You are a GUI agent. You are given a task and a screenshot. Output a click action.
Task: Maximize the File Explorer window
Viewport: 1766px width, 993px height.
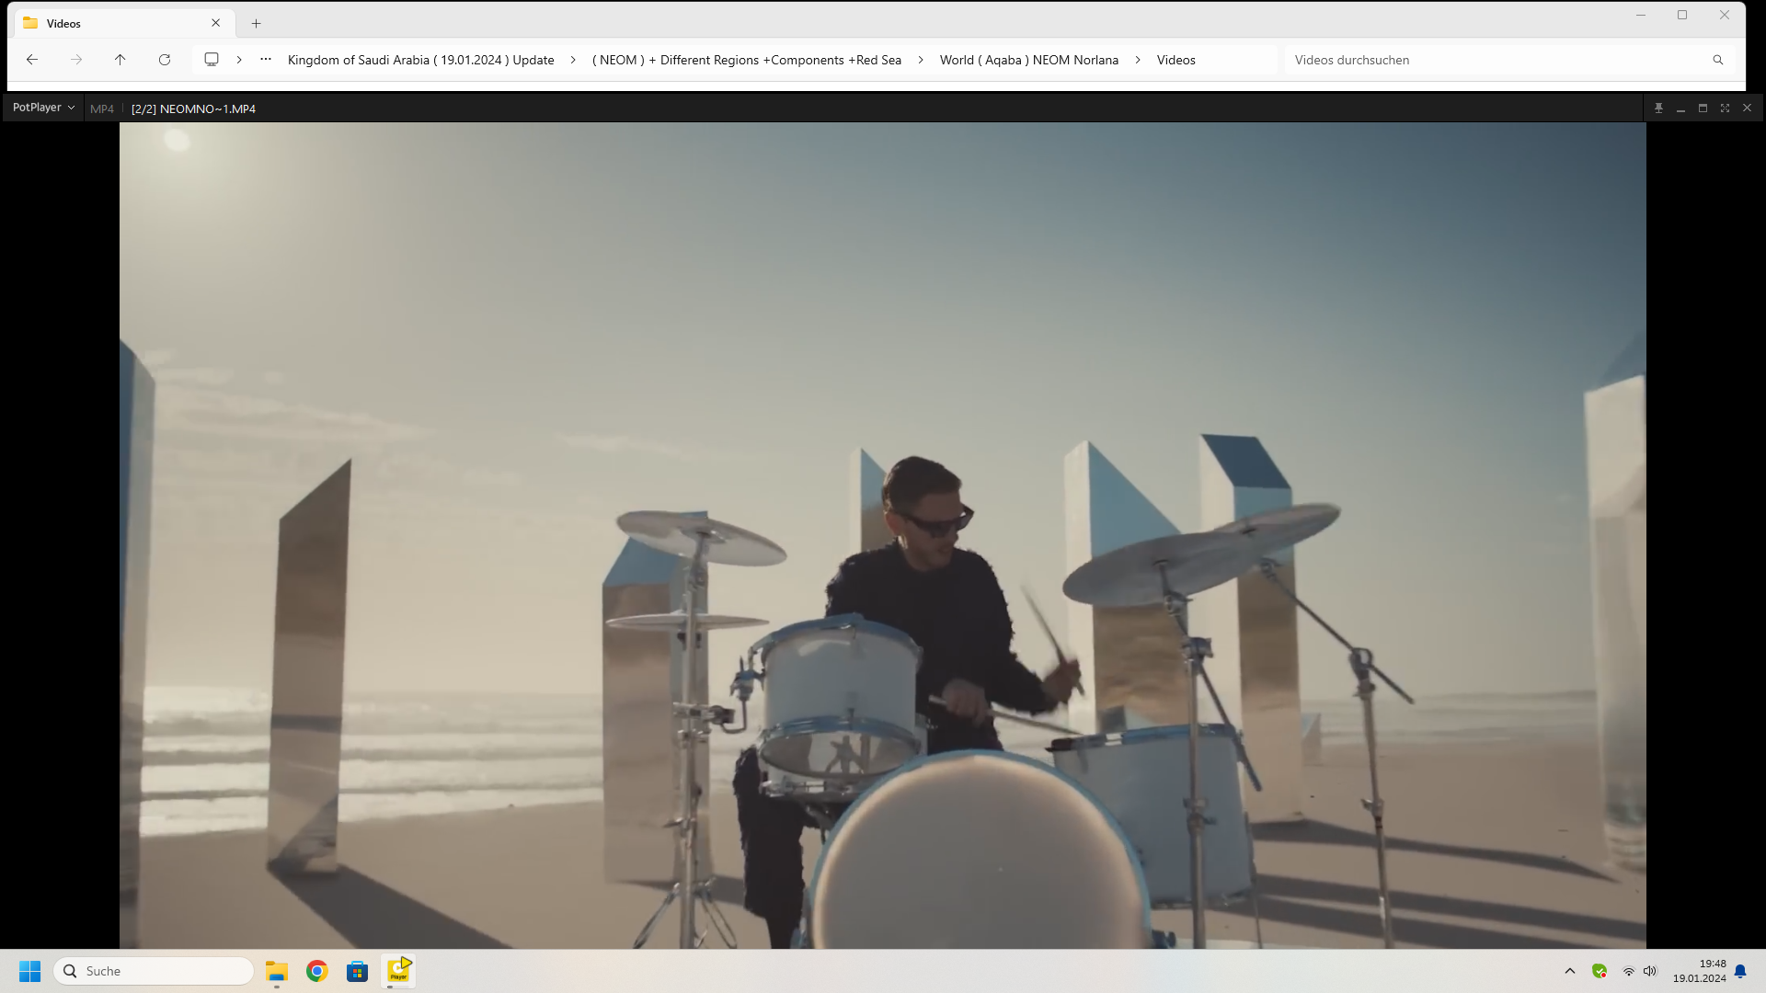coord(1682,15)
